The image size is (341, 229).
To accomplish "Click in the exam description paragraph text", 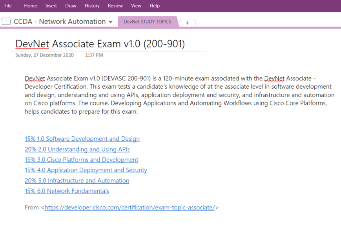I will [x=179, y=95].
